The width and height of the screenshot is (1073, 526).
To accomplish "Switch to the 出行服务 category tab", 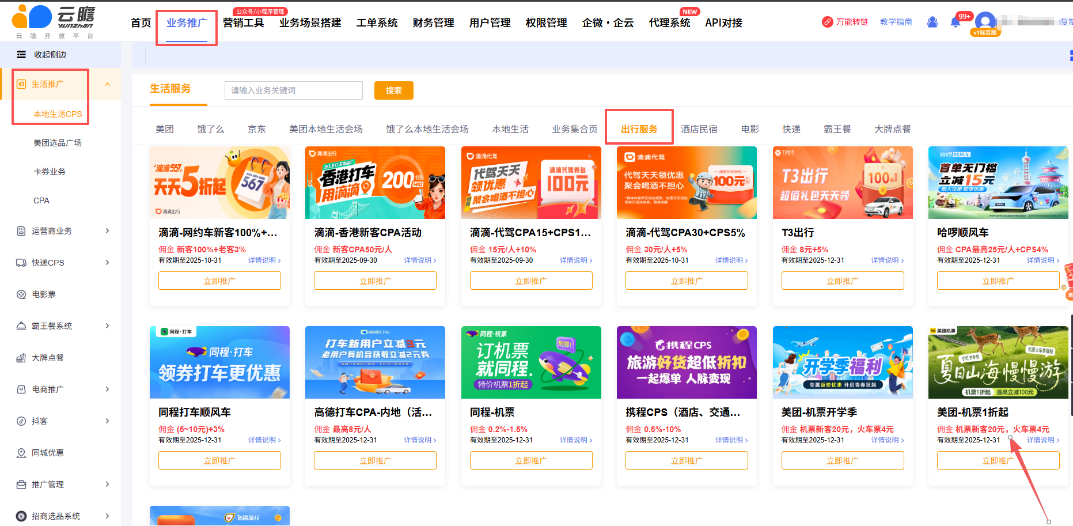I will 639,129.
